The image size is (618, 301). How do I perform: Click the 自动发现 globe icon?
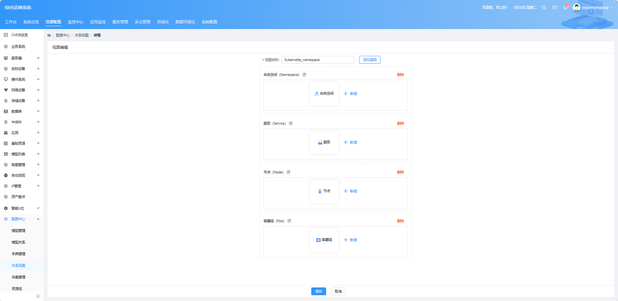pos(6,175)
